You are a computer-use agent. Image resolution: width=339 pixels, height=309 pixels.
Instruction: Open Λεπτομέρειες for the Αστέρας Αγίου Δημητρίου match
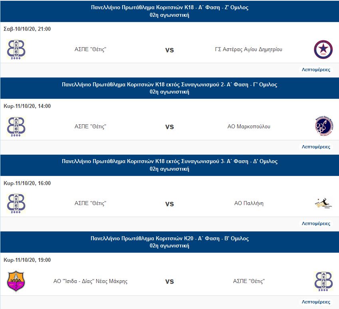[x=316, y=70]
